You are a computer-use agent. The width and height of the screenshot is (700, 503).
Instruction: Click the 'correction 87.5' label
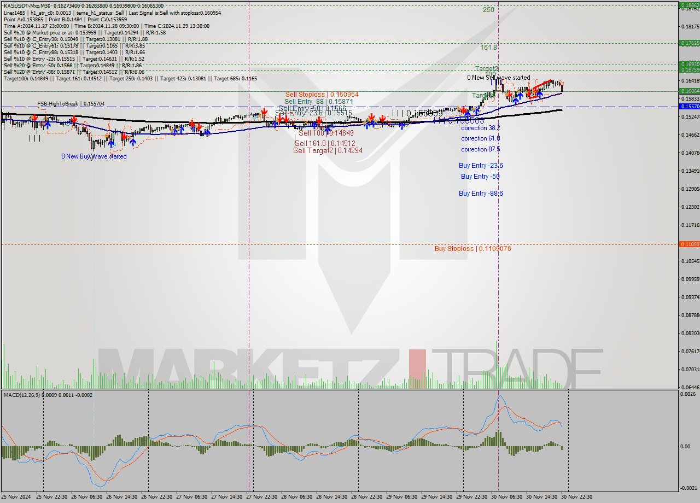click(x=480, y=149)
